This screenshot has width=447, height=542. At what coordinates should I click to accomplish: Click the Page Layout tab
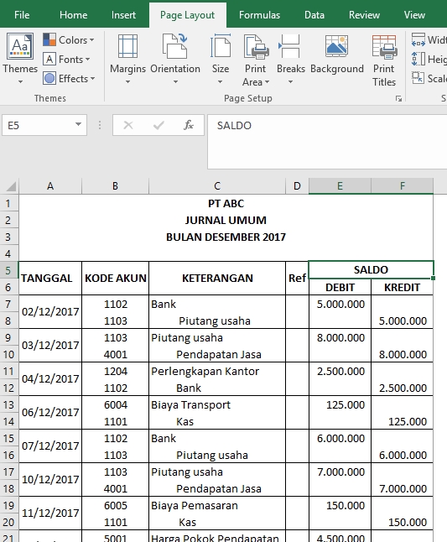point(188,15)
